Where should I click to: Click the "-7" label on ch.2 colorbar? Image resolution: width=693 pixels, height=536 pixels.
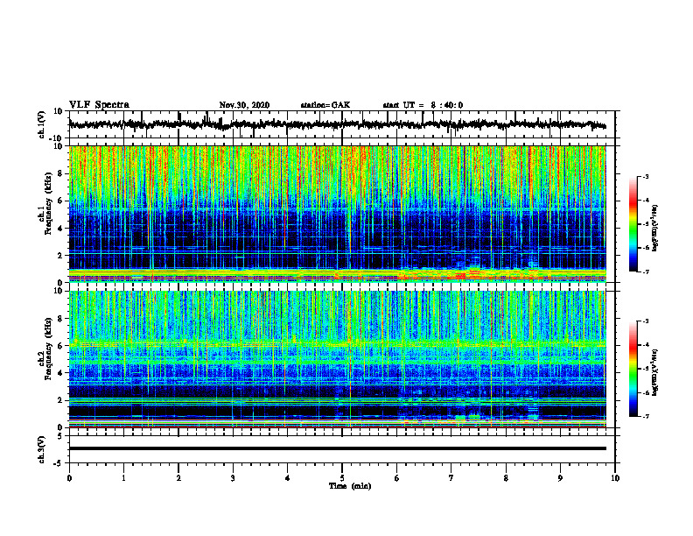pos(646,416)
